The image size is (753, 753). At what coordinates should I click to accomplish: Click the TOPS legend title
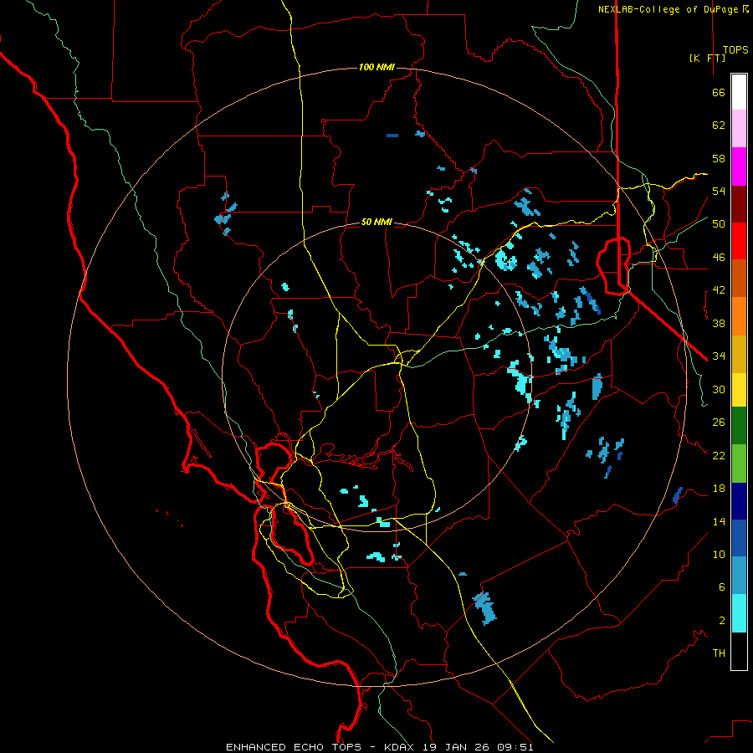(735, 50)
